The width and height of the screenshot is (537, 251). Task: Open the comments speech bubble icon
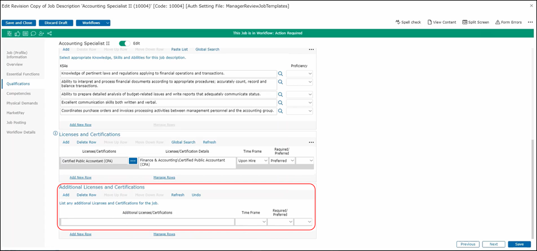point(33,33)
